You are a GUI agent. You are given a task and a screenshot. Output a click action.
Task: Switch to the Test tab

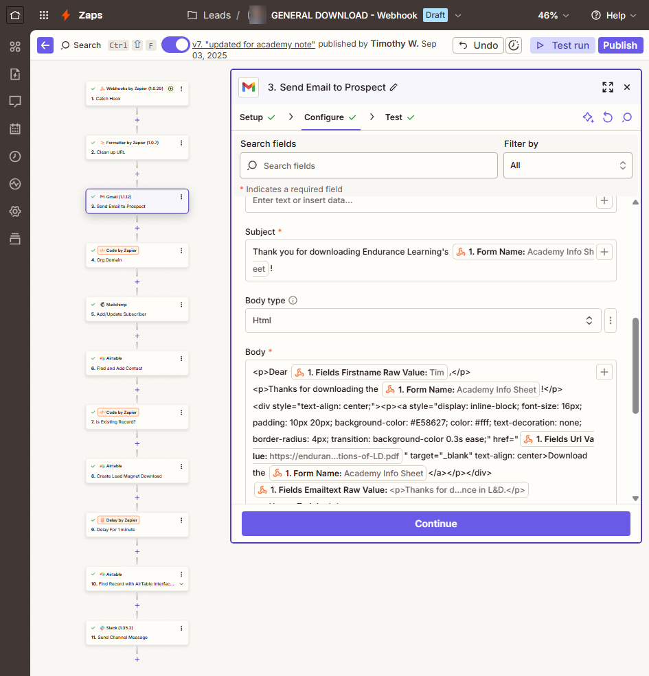tap(400, 117)
